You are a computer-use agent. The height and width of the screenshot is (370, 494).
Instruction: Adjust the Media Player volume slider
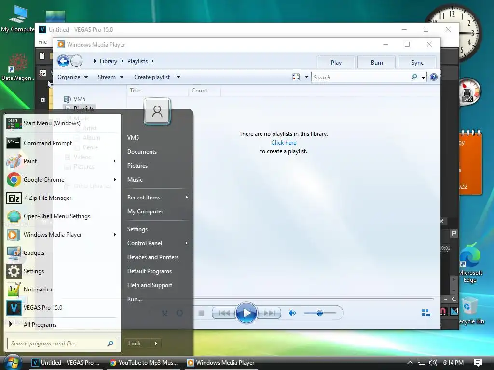(320, 313)
